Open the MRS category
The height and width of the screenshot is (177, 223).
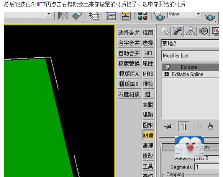click(x=148, y=74)
